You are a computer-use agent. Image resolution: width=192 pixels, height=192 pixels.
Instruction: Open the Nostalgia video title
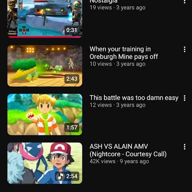pos(104,1)
